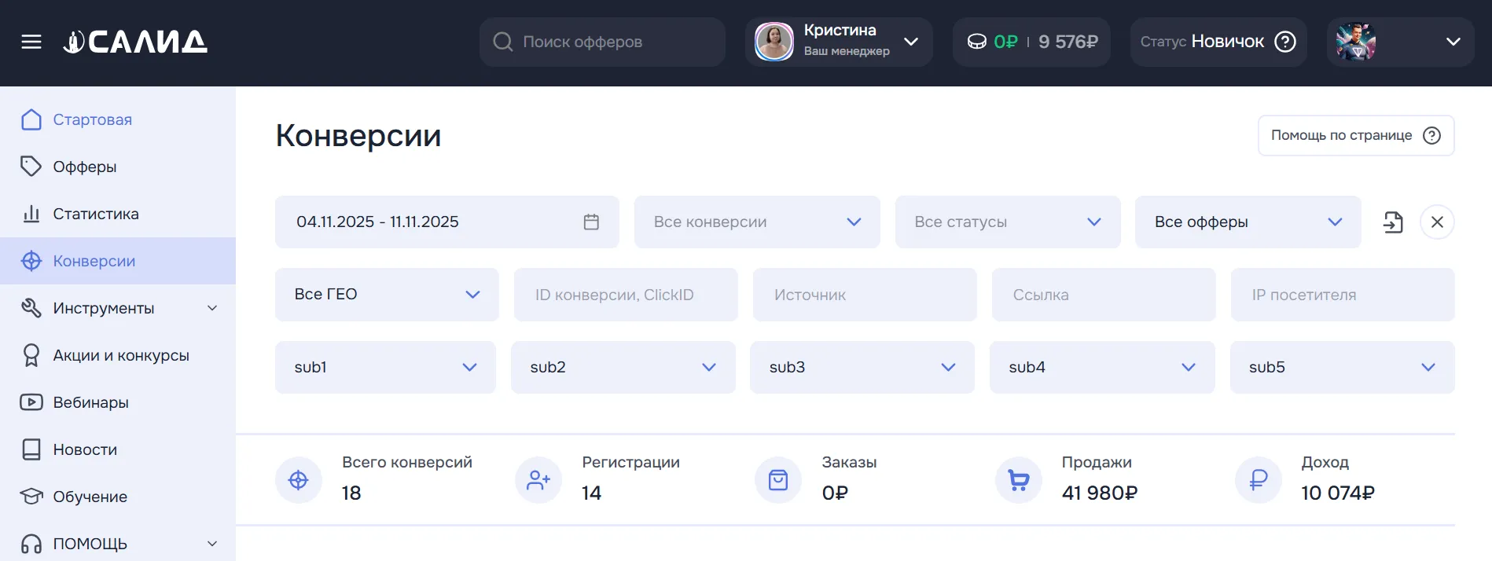This screenshot has height=561, width=1492.
Task: Click the balance 9 576₽ amount
Action: pyautogui.click(x=1068, y=42)
